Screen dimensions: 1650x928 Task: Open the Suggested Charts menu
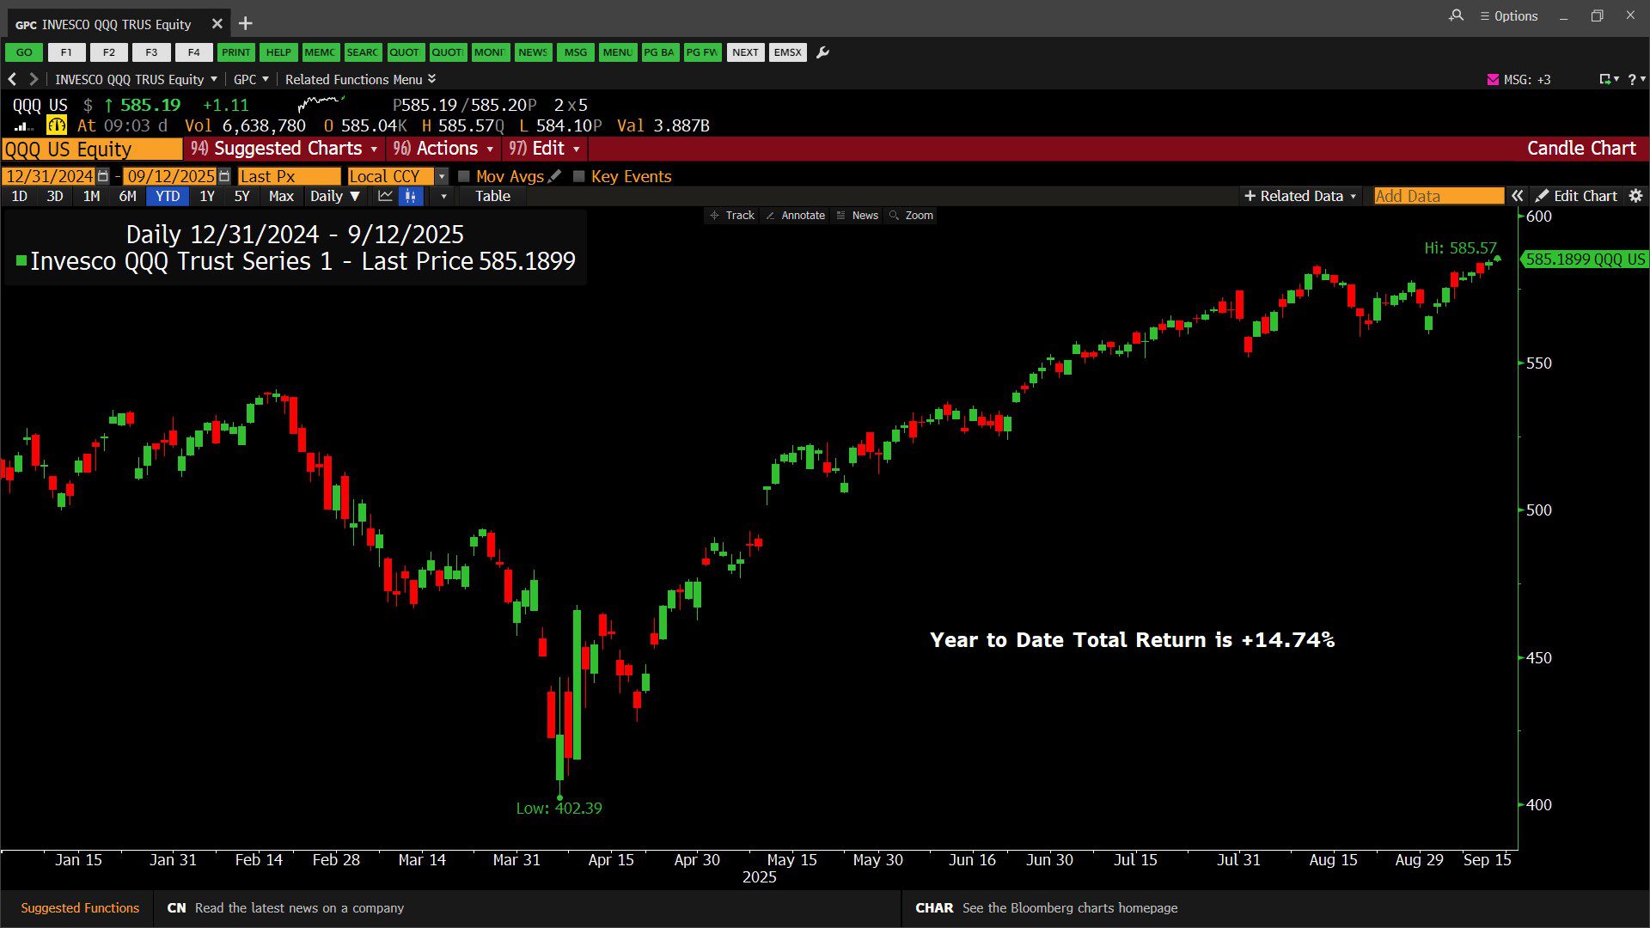pyautogui.click(x=284, y=149)
